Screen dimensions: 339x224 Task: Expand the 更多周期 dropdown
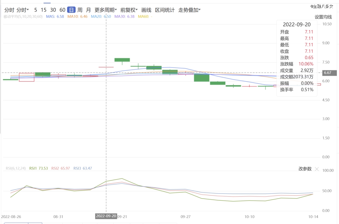point(106,10)
